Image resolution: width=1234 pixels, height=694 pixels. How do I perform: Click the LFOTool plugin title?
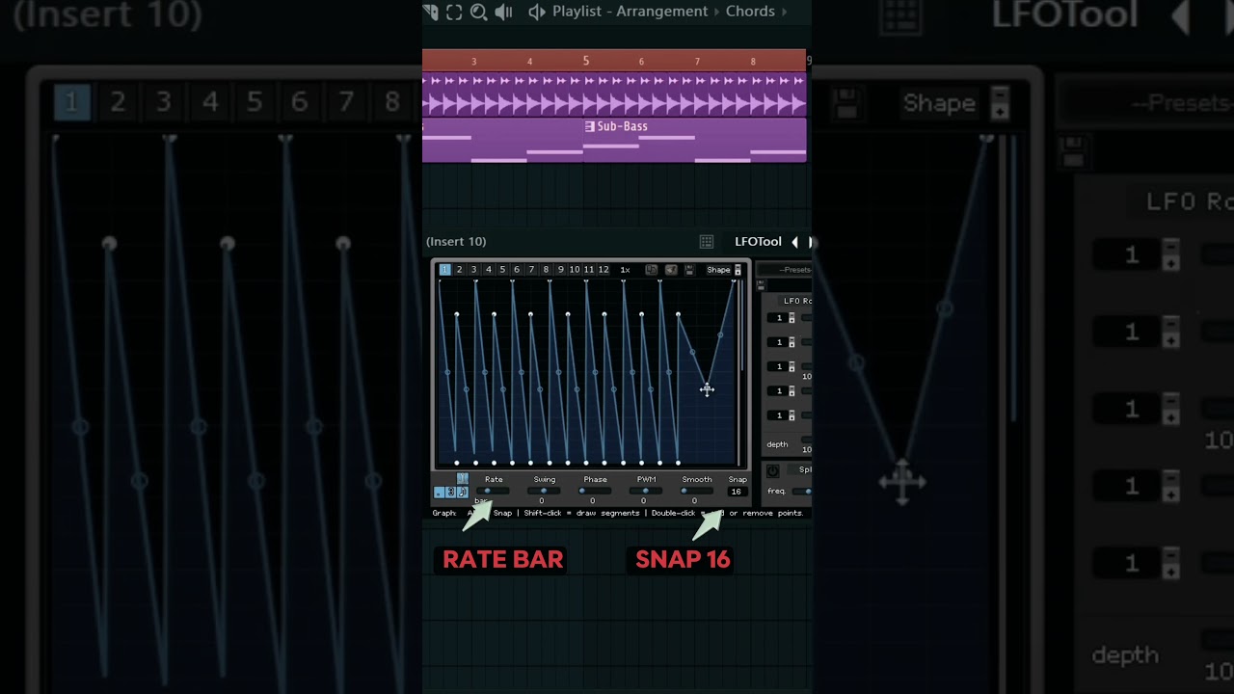tap(758, 242)
